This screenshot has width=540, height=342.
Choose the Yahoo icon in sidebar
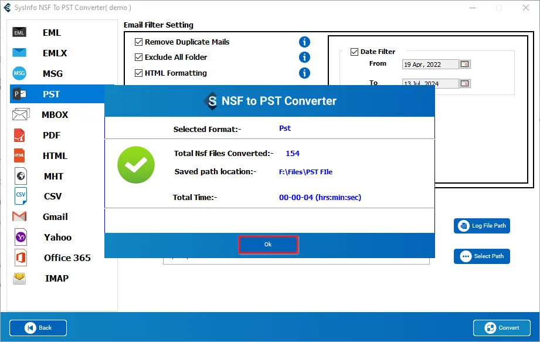coord(21,237)
